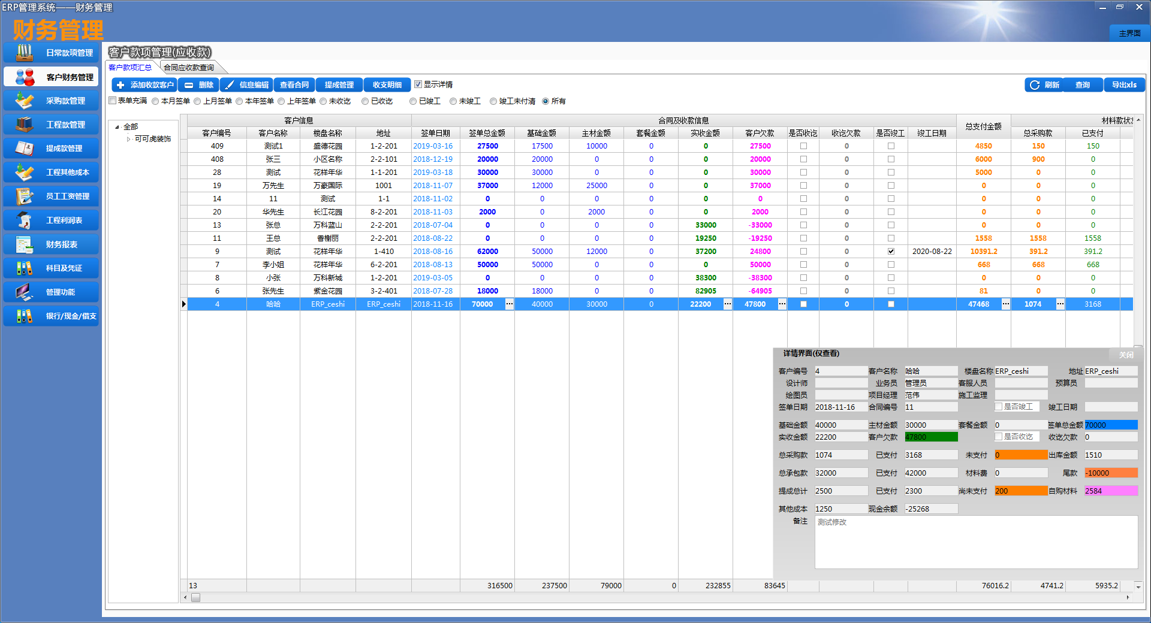1151x623 pixels.
Task: Open 财务报表 sidebar icon
Action: click(x=24, y=244)
